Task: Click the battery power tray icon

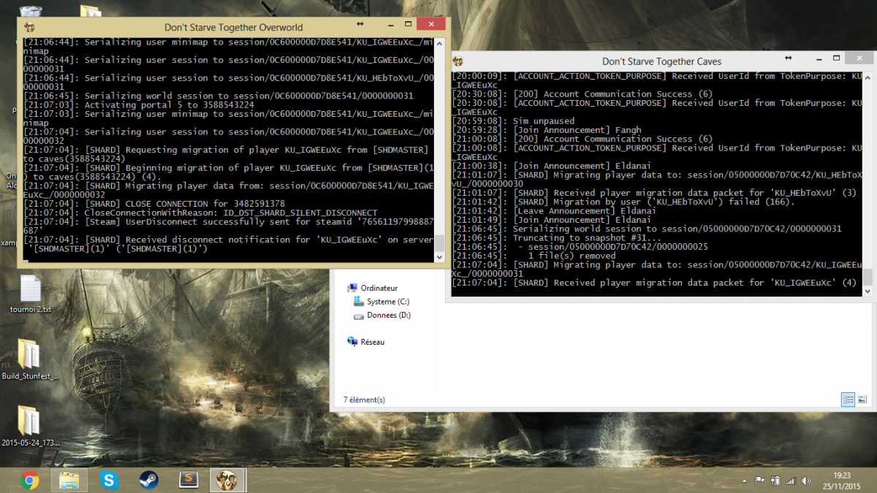Action: (775, 481)
